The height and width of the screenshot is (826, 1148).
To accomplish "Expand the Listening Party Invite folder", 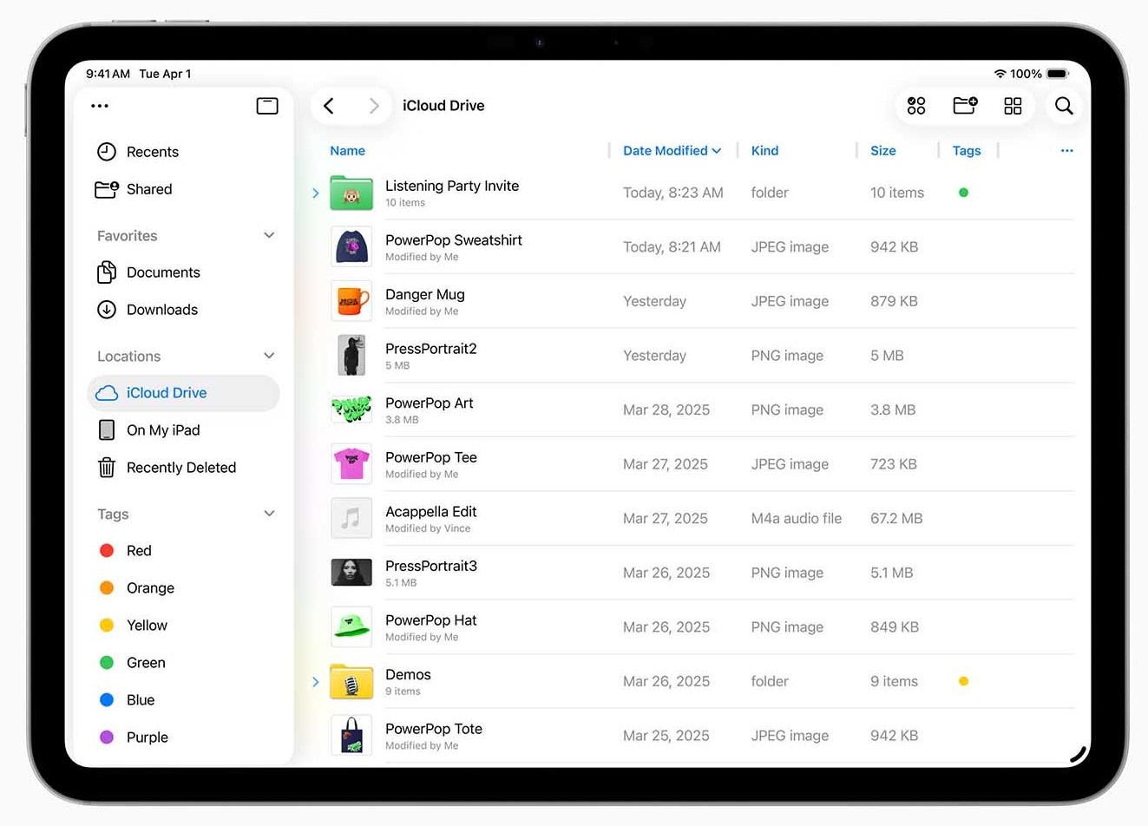I will 316,193.
